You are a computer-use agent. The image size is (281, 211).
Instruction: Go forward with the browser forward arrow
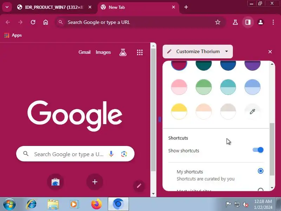[20, 22]
